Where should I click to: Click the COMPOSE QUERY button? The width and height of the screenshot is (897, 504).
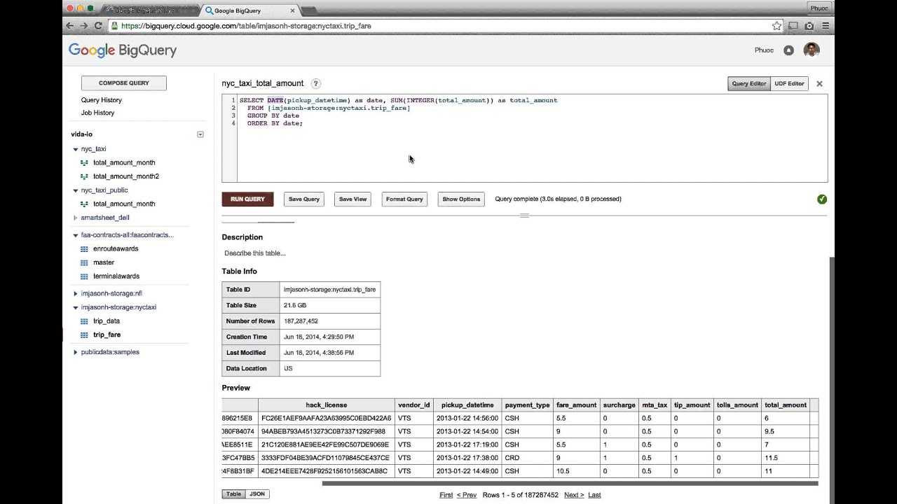pyautogui.click(x=124, y=83)
